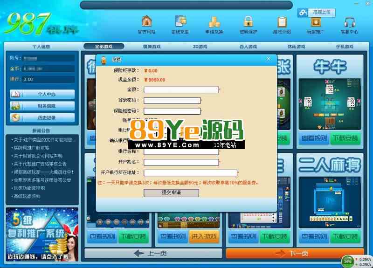Click 查看规则 under the 牛牛 game
This screenshot has width=373, height=268.
314,138
